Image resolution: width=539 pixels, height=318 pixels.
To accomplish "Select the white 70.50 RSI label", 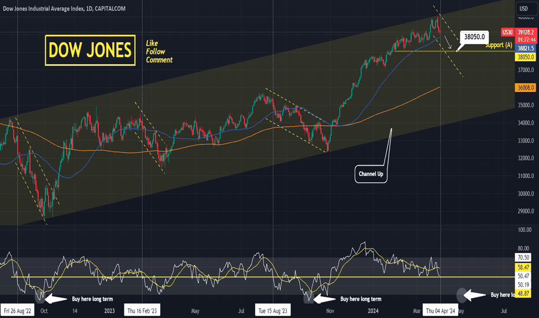I will coord(523,257).
